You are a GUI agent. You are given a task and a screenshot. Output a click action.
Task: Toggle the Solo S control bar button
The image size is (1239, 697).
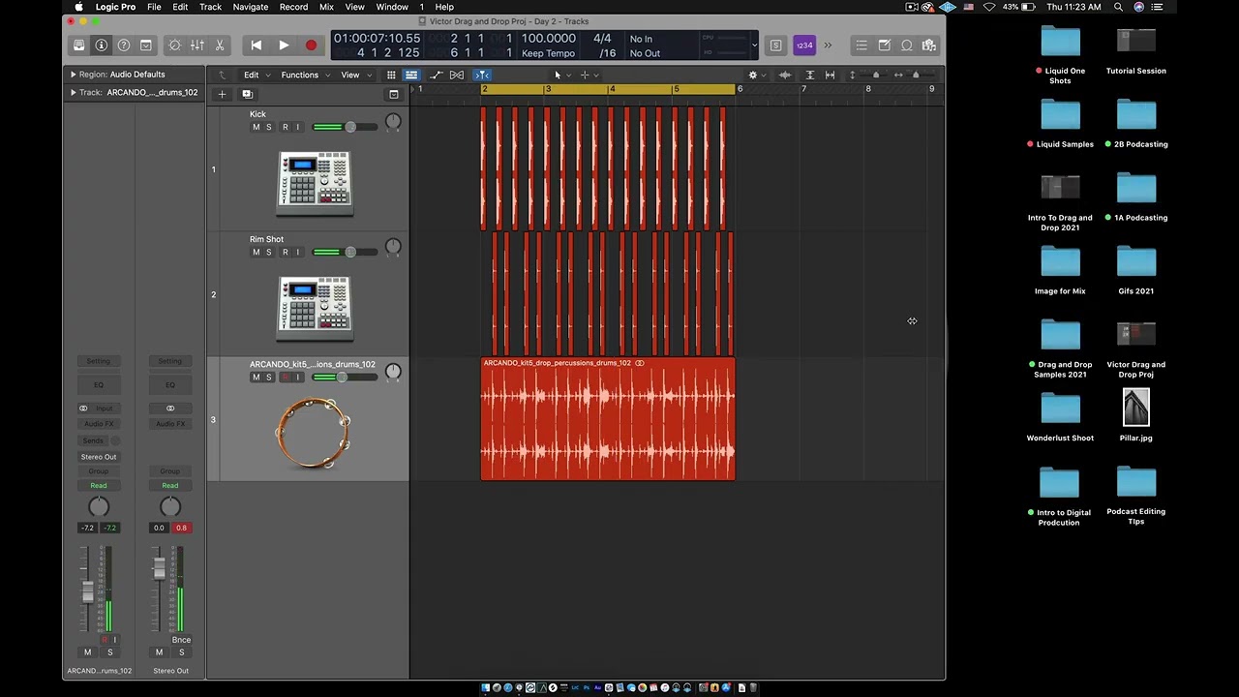click(775, 45)
